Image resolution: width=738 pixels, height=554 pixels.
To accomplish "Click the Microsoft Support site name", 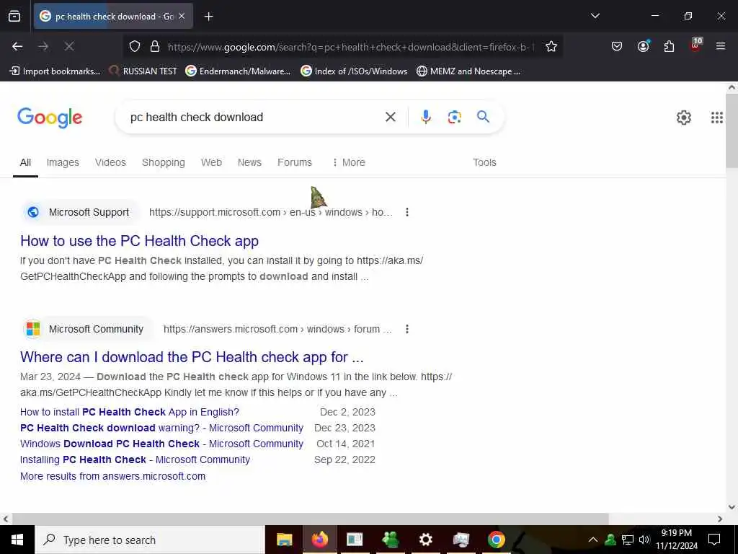I will coord(89,213).
